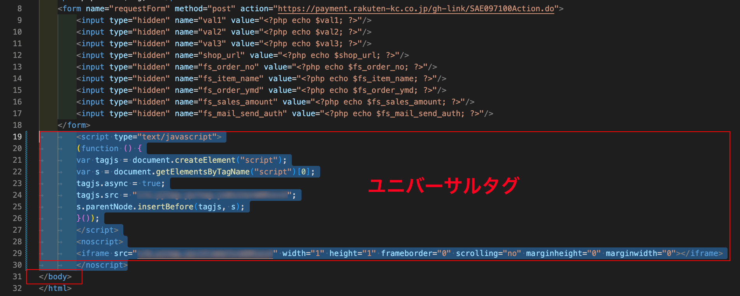The image size is (740, 296).
Task: Click the iframe marginheight="0" attribute
Action: click(x=563, y=253)
